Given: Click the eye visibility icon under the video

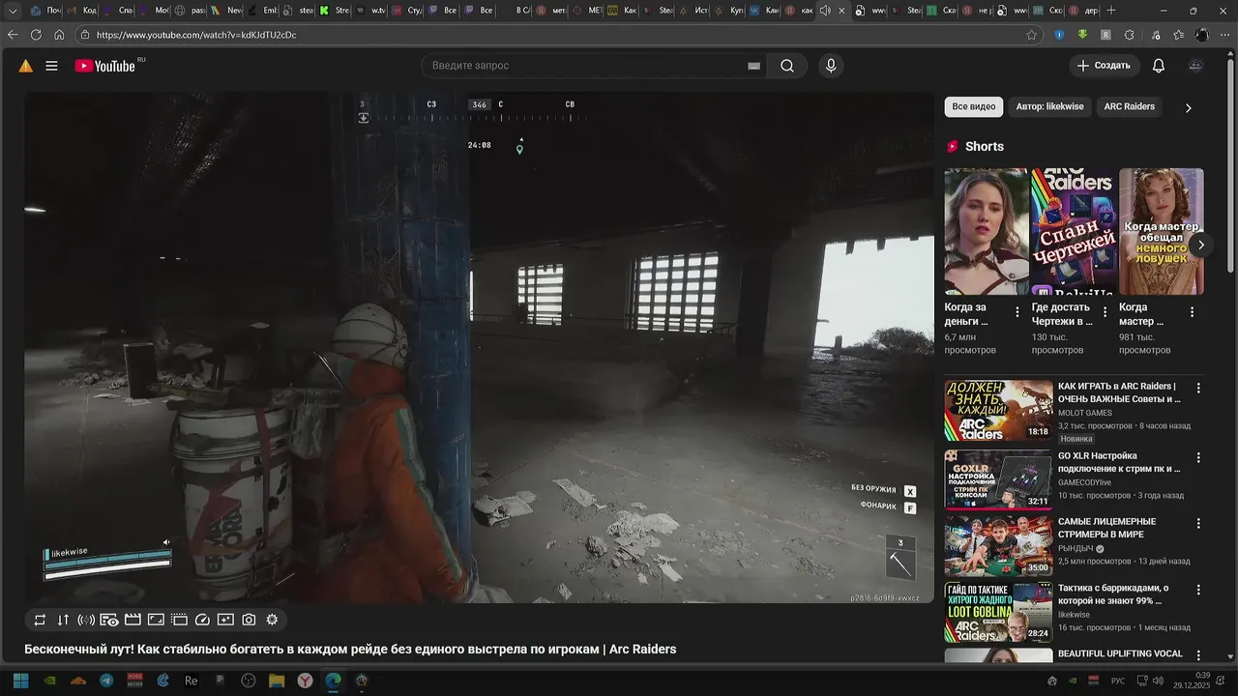Looking at the screenshot, I should [x=109, y=620].
